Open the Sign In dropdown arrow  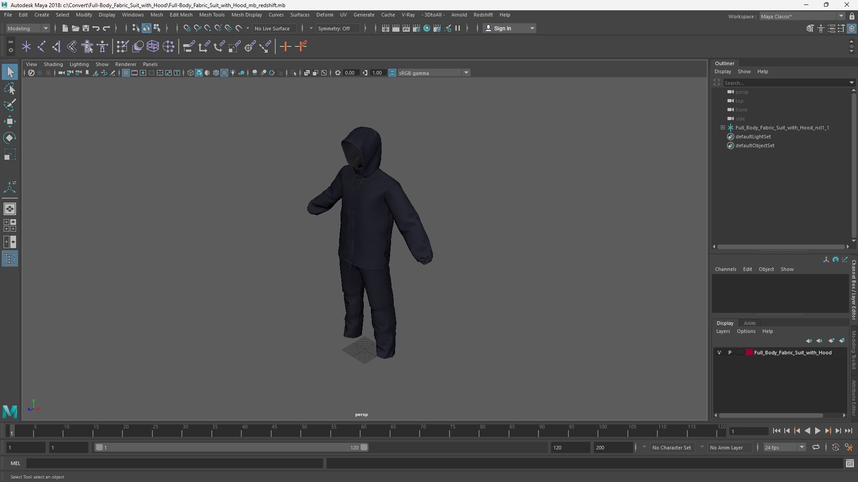point(532,28)
